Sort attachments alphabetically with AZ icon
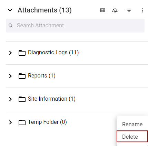Viewport: 148px width, 146px height. (115, 10)
